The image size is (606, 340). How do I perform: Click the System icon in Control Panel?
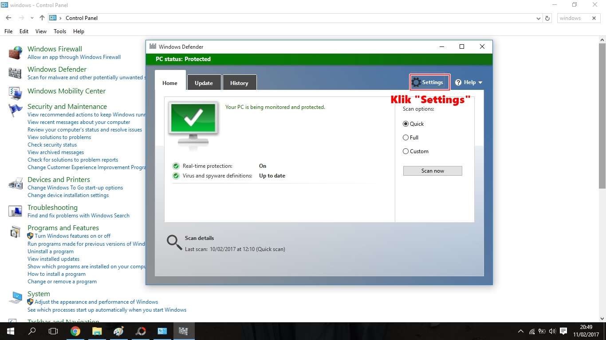16,297
